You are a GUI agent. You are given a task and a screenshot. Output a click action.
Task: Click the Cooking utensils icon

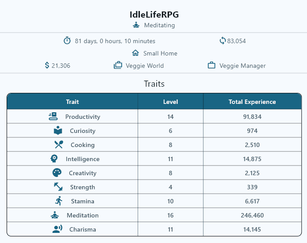coord(59,144)
